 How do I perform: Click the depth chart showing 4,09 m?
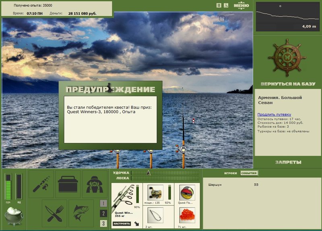click(x=287, y=17)
